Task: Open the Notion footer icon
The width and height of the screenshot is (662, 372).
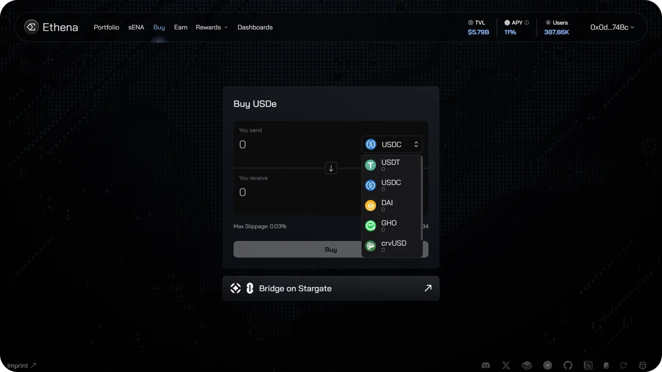Action: [588, 365]
